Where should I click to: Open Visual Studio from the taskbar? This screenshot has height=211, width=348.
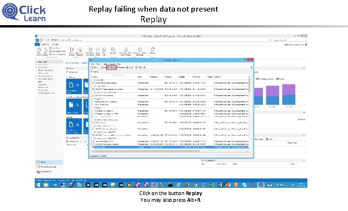[x=154, y=185]
